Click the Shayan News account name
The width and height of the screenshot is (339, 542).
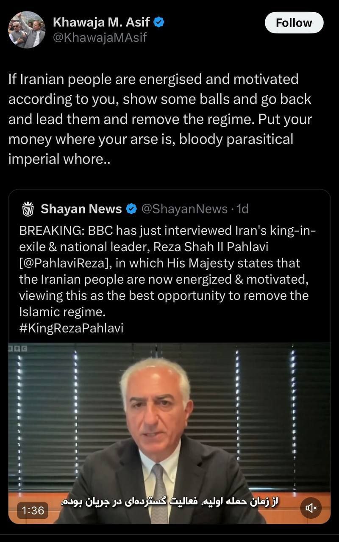coord(81,209)
